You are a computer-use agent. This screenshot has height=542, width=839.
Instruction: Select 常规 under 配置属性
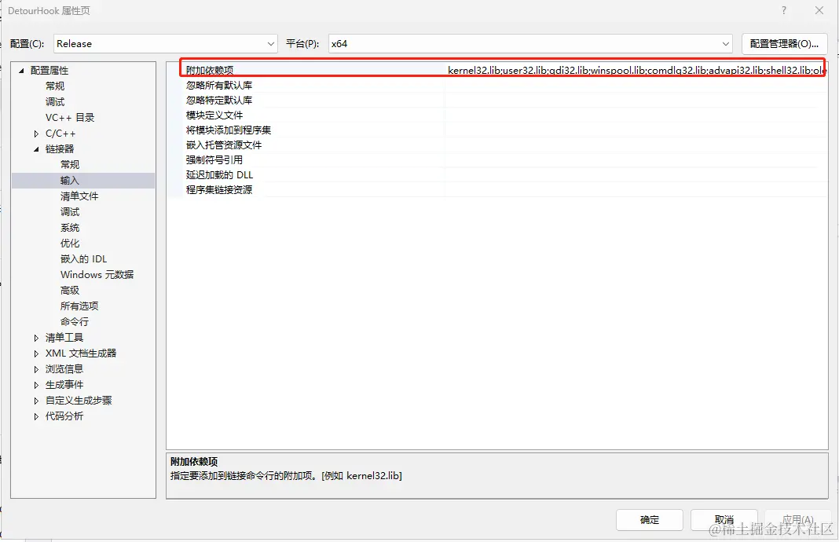pyautogui.click(x=54, y=86)
